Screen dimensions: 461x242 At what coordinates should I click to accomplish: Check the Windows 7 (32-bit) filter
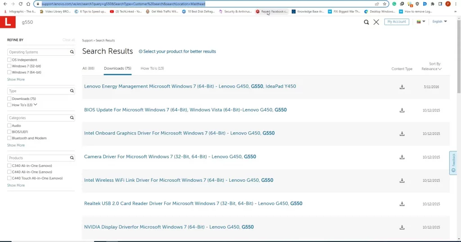(x=9, y=66)
